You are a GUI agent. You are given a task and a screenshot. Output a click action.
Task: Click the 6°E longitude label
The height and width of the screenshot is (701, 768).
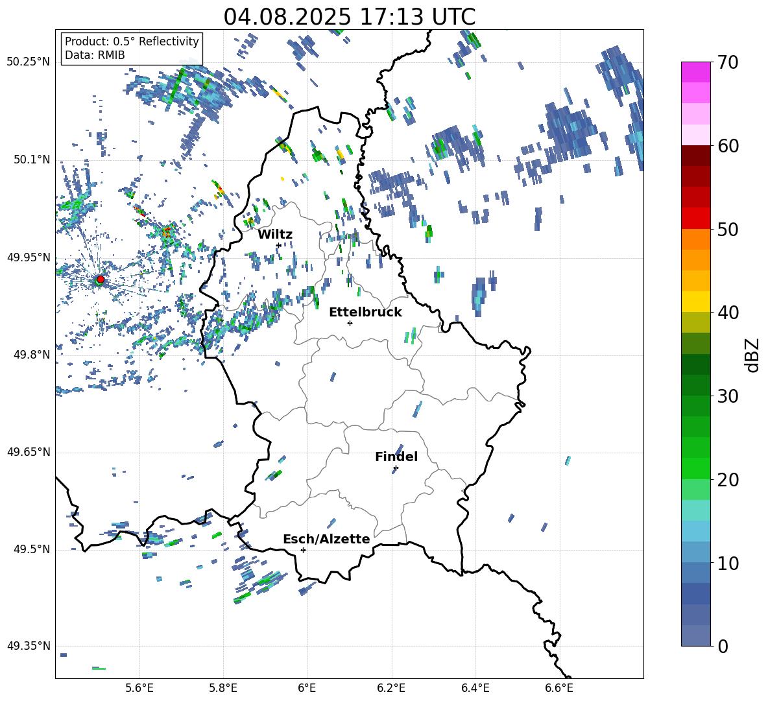pos(307,688)
